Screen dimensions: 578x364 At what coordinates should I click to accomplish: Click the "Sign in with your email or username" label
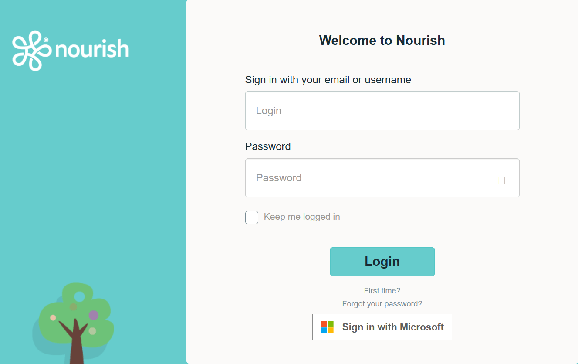pyautogui.click(x=328, y=80)
